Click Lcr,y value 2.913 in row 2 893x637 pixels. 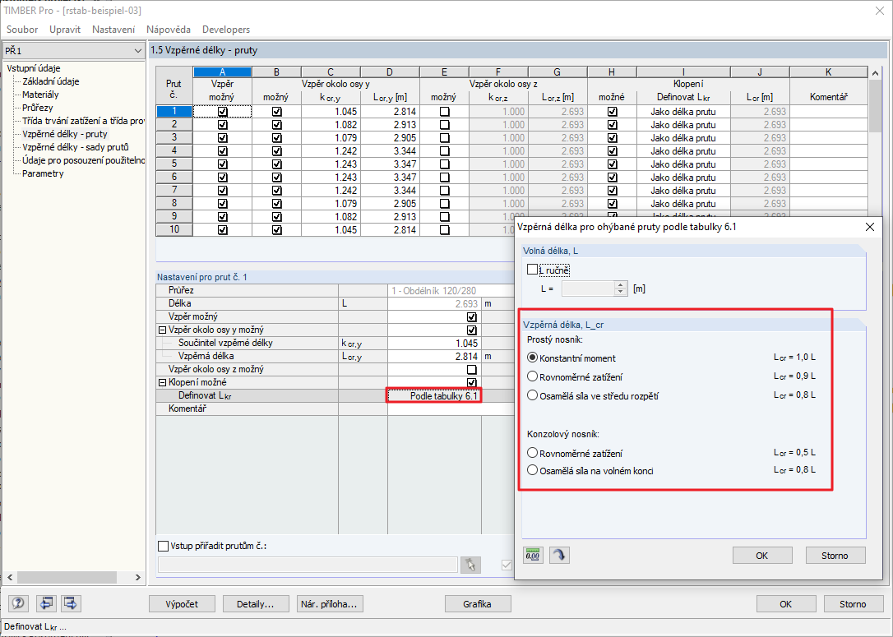coord(390,125)
